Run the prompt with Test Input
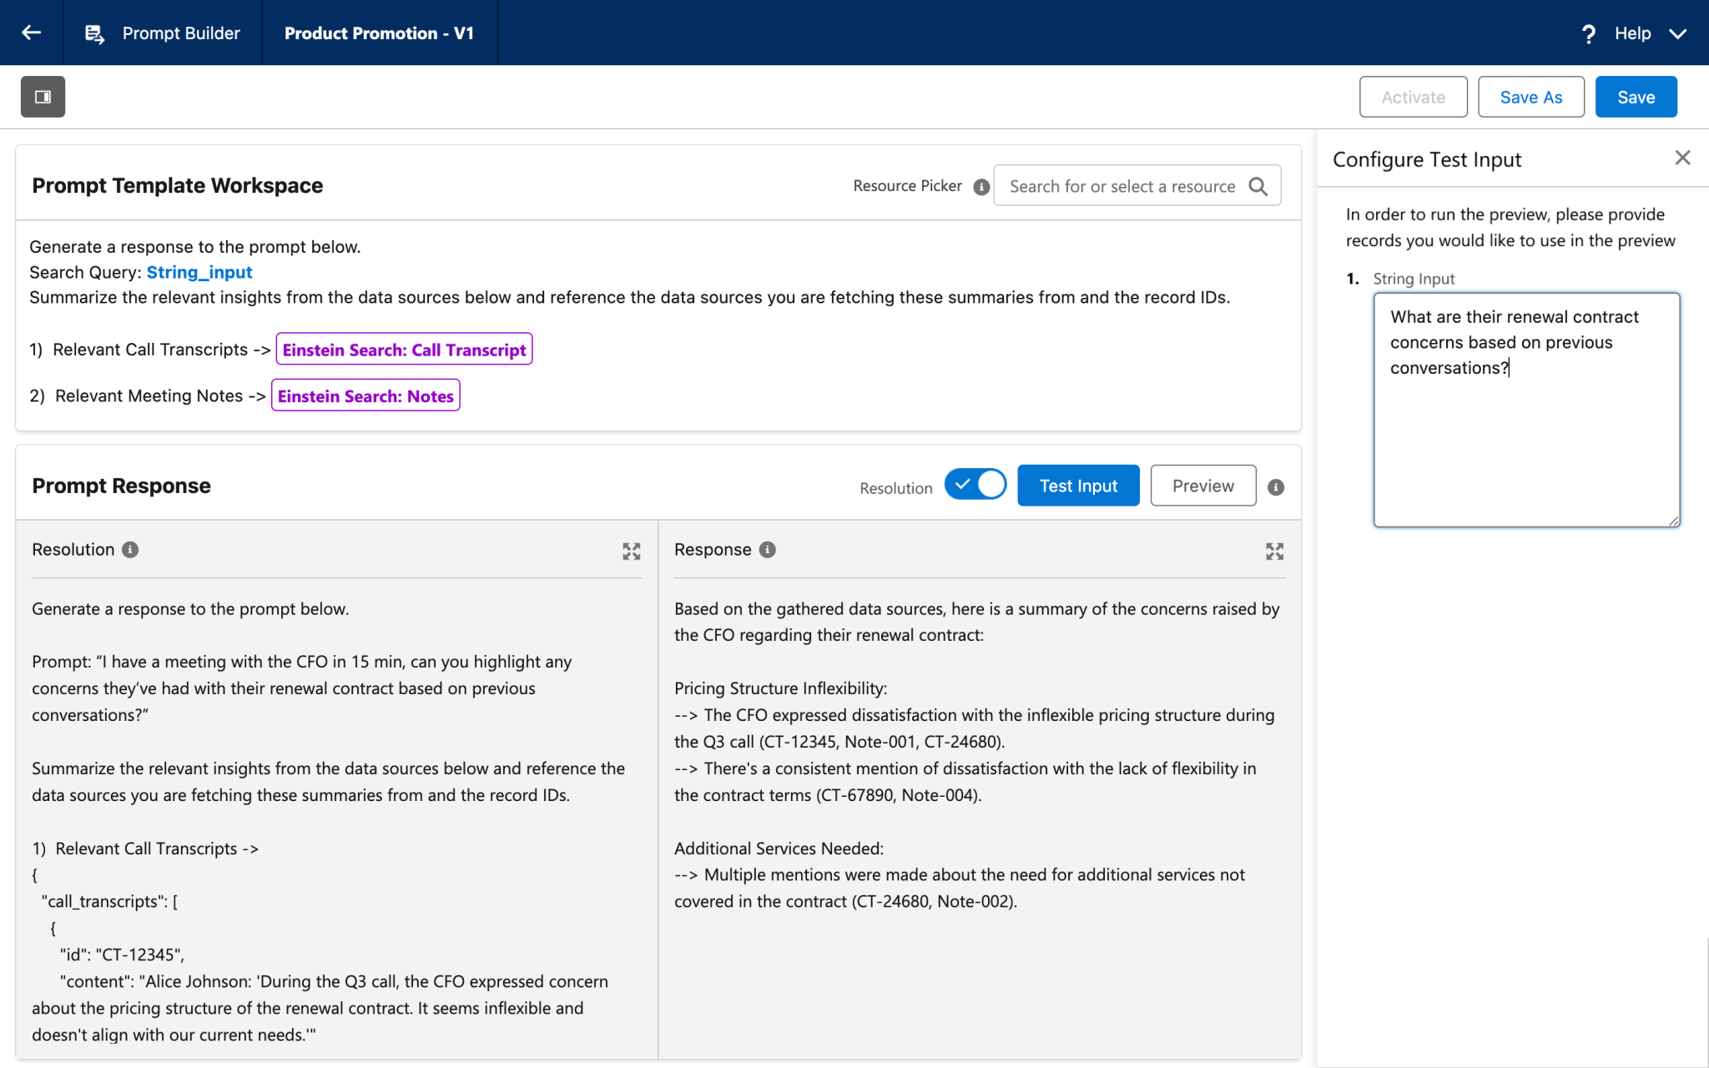Image resolution: width=1709 pixels, height=1068 pixels. 1077,485
